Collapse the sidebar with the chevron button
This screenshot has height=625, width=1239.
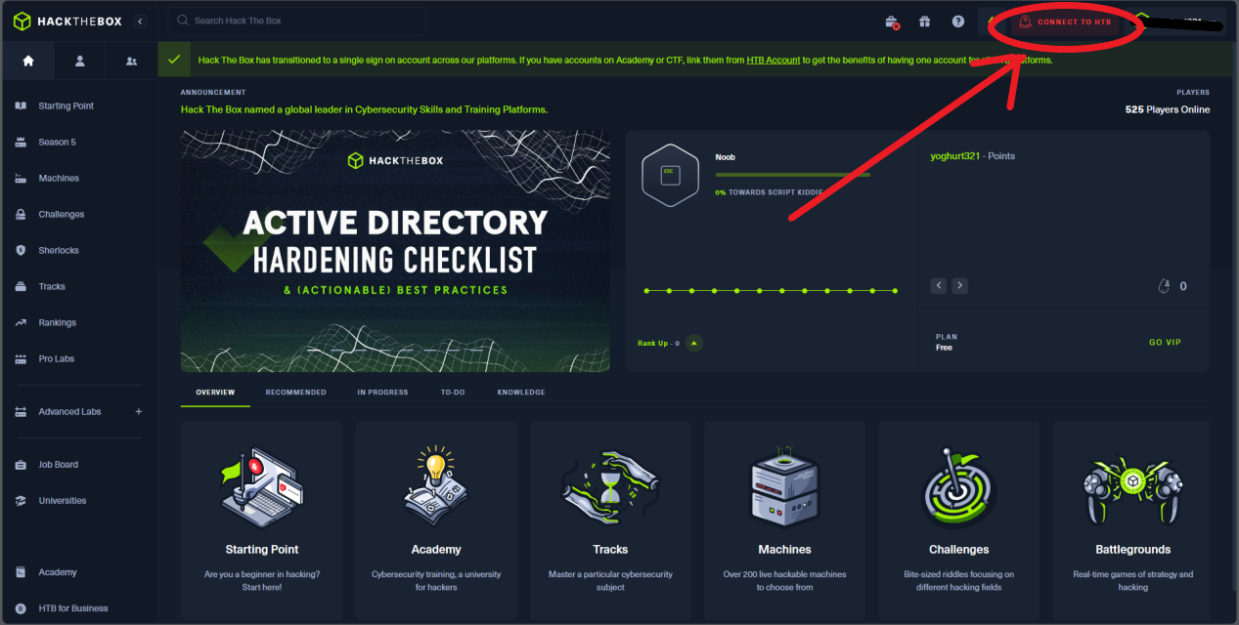140,21
